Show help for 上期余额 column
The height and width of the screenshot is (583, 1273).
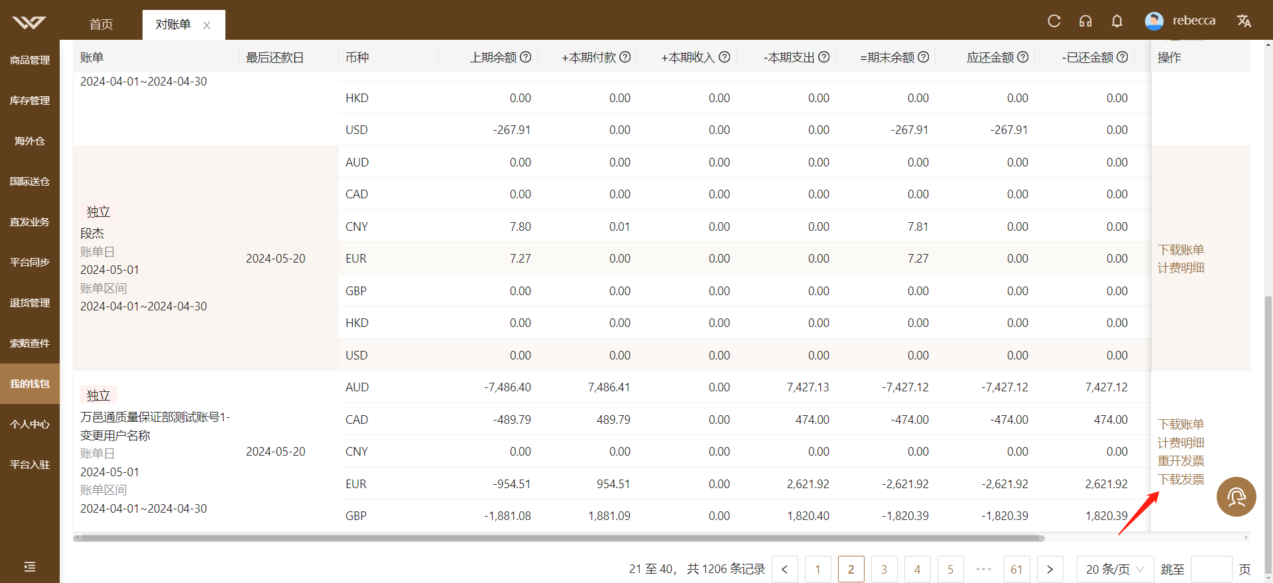526,57
